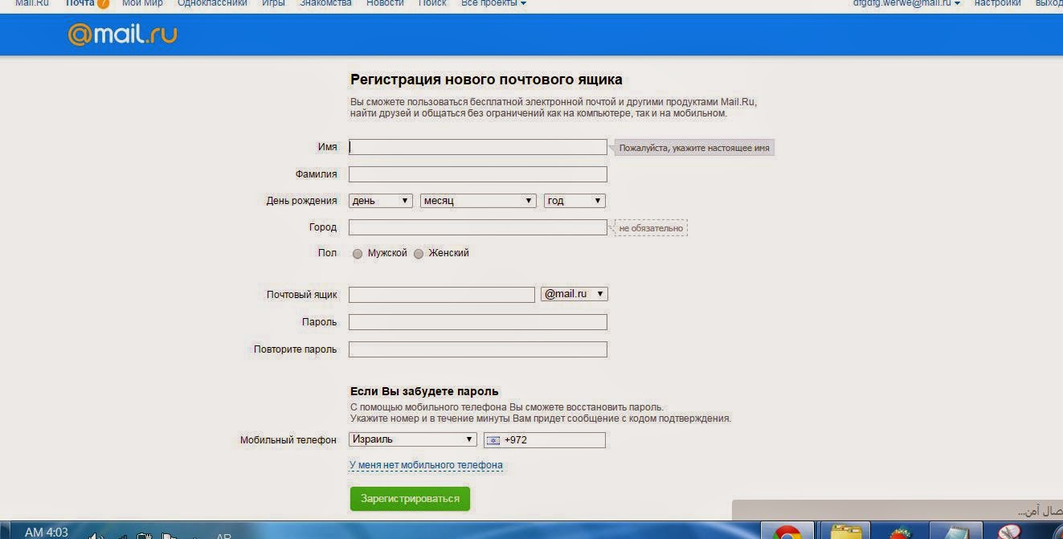Click into the Почтовый ящик input field

(x=442, y=295)
